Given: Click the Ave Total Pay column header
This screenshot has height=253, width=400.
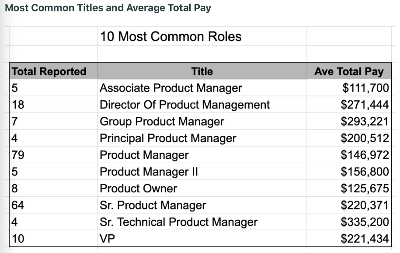Looking at the screenshot, I should click(x=349, y=71).
